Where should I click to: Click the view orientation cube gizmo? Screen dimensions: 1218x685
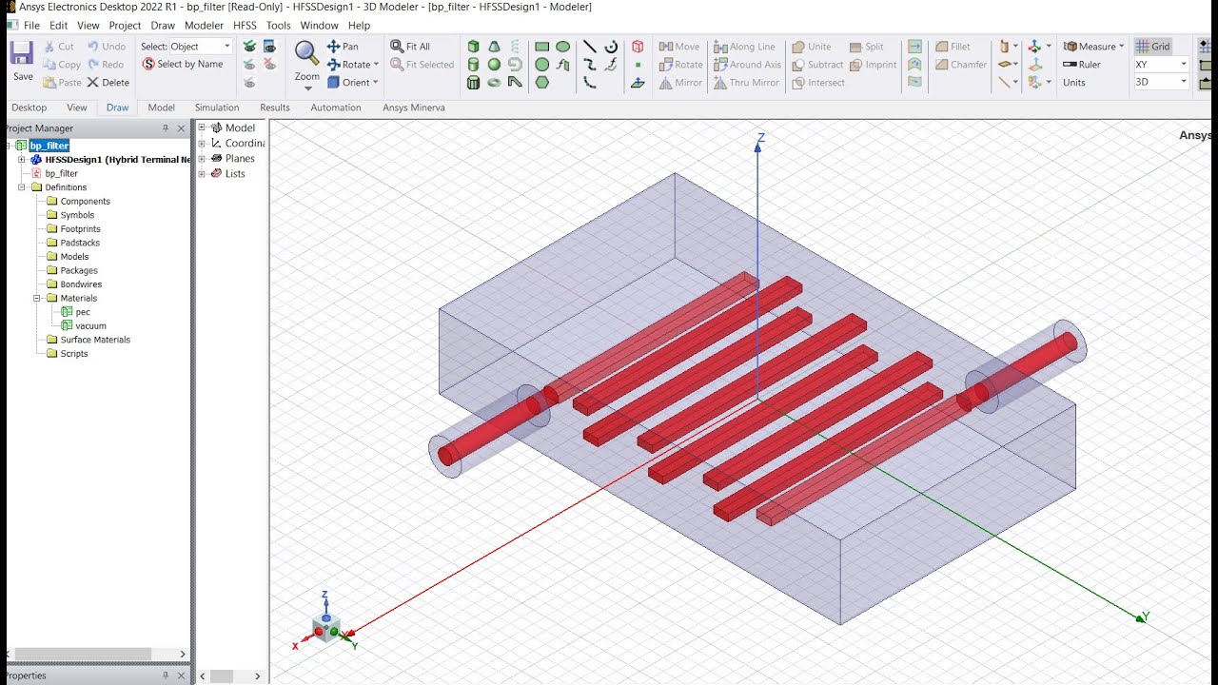pos(325,628)
